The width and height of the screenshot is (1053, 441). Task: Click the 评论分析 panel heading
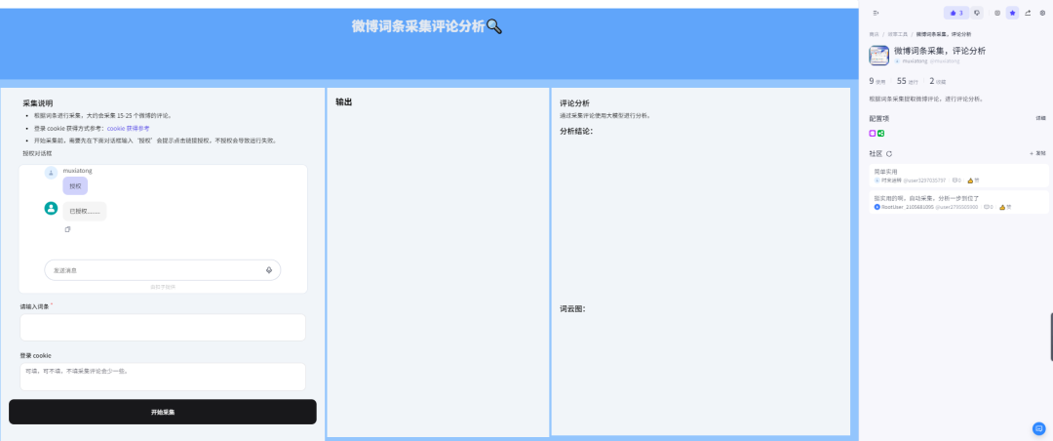pos(575,103)
